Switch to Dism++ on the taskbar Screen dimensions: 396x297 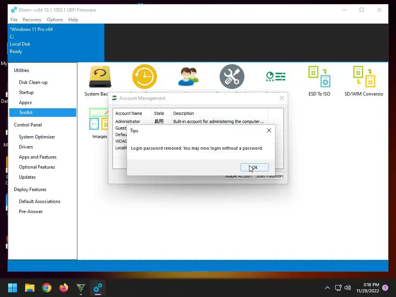pos(98,288)
